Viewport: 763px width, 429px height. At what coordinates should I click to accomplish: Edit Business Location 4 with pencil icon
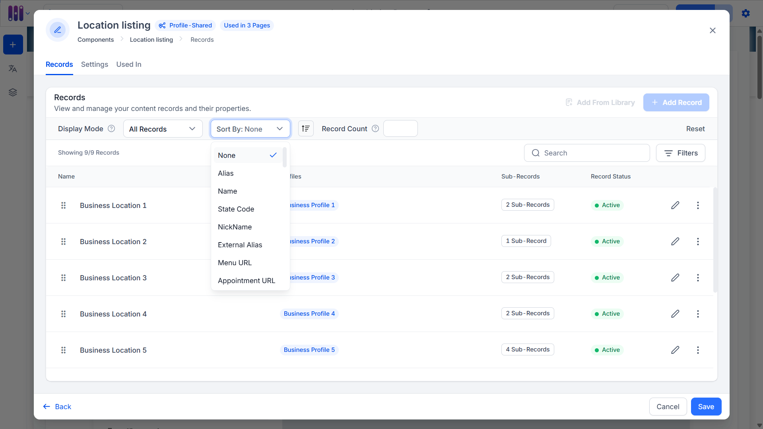pos(675,314)
